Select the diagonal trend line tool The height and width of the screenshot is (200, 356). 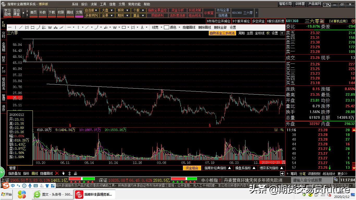click(21, 27)
